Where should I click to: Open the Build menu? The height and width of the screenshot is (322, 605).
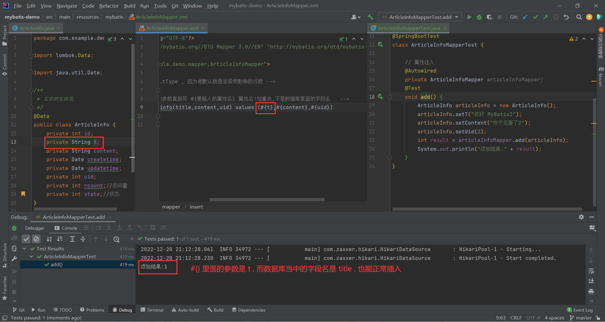130,6
